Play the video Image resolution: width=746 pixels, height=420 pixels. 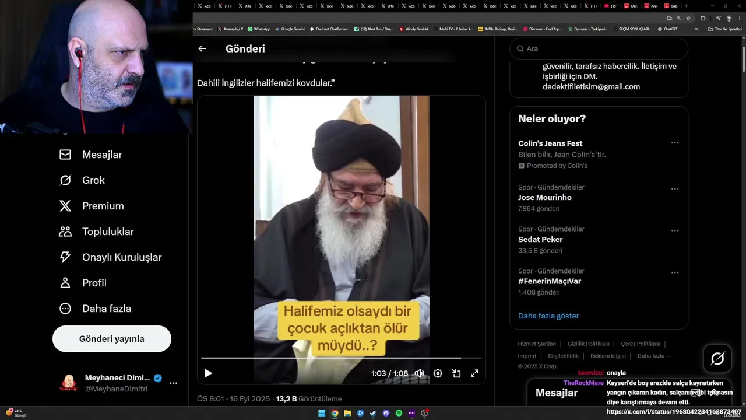click(x=208, y=373)
